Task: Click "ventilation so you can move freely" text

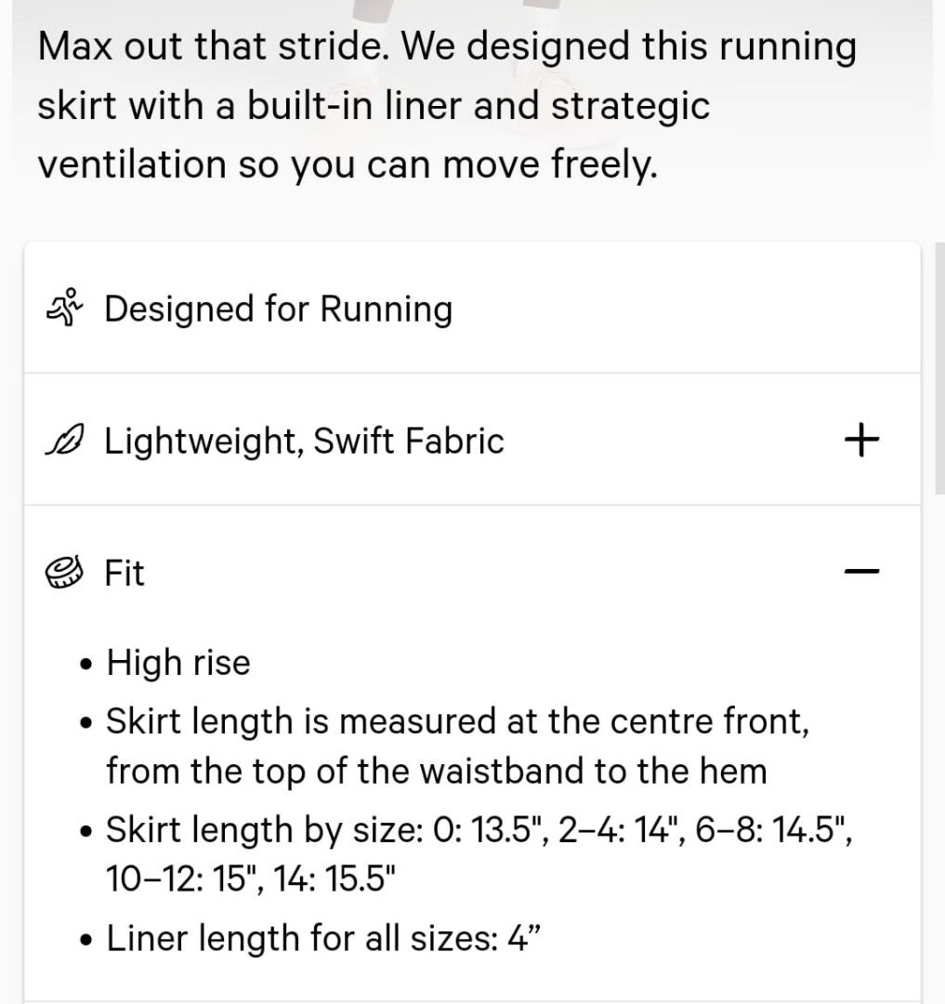Action: 348,165
